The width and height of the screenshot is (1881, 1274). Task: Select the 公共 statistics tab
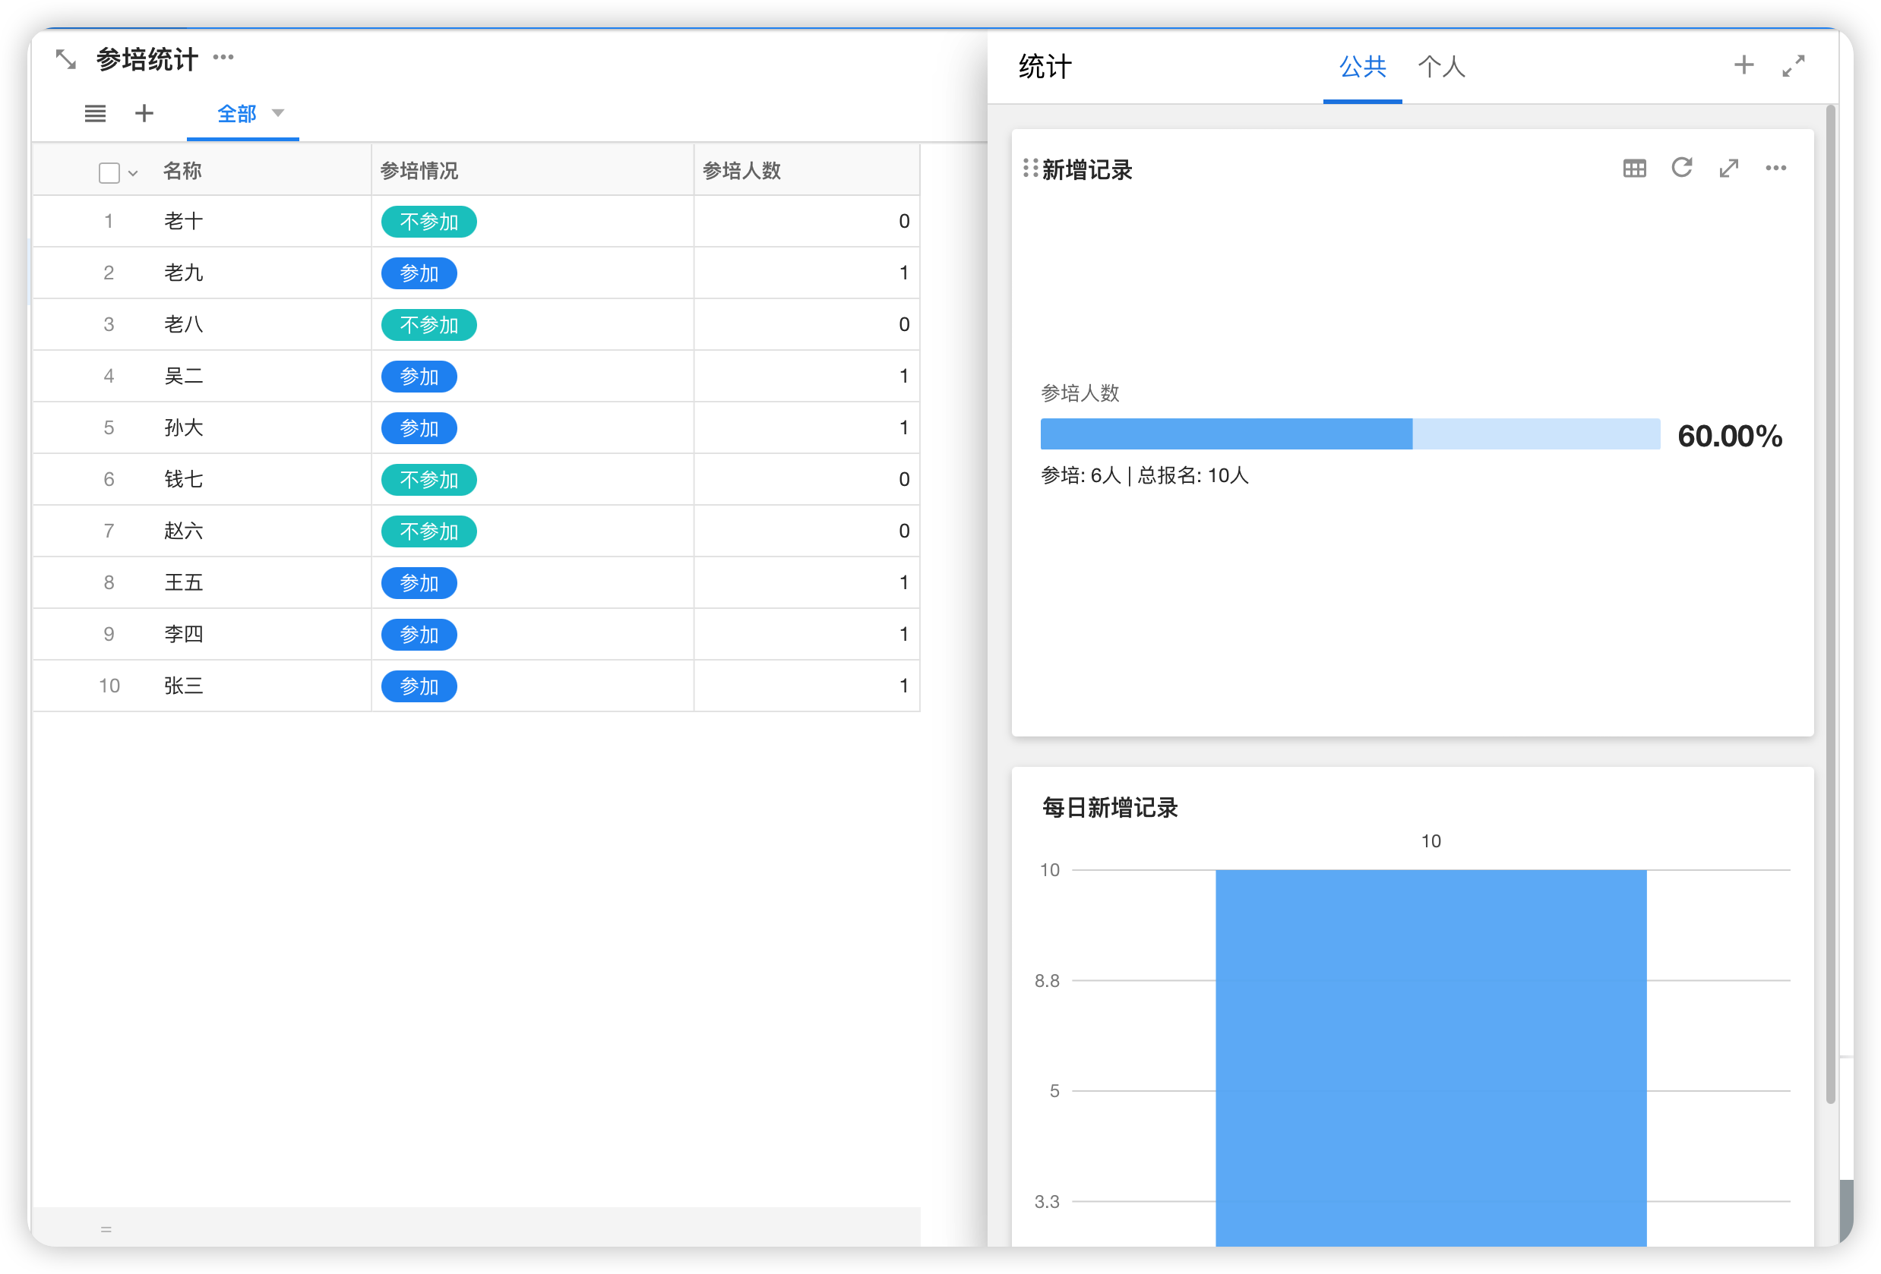tap(1362, 66)
